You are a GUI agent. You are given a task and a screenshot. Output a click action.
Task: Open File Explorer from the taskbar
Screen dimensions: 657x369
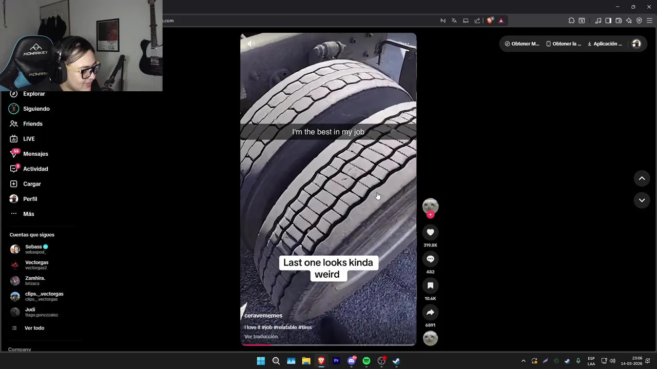[306, 361]
